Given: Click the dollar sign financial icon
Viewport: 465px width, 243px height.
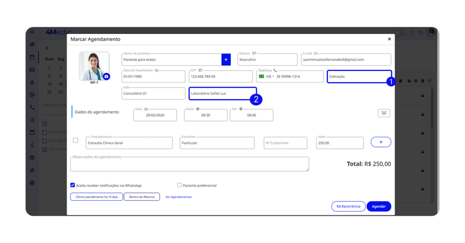Looking at the screenshot, I should pyautogui.click(x=32, y=145).
